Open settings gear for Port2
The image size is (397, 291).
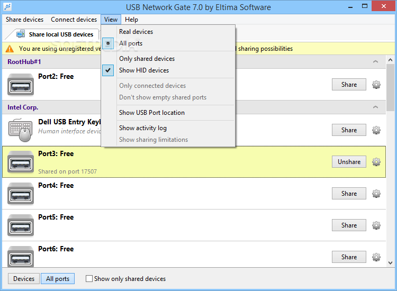coord(376,85)
